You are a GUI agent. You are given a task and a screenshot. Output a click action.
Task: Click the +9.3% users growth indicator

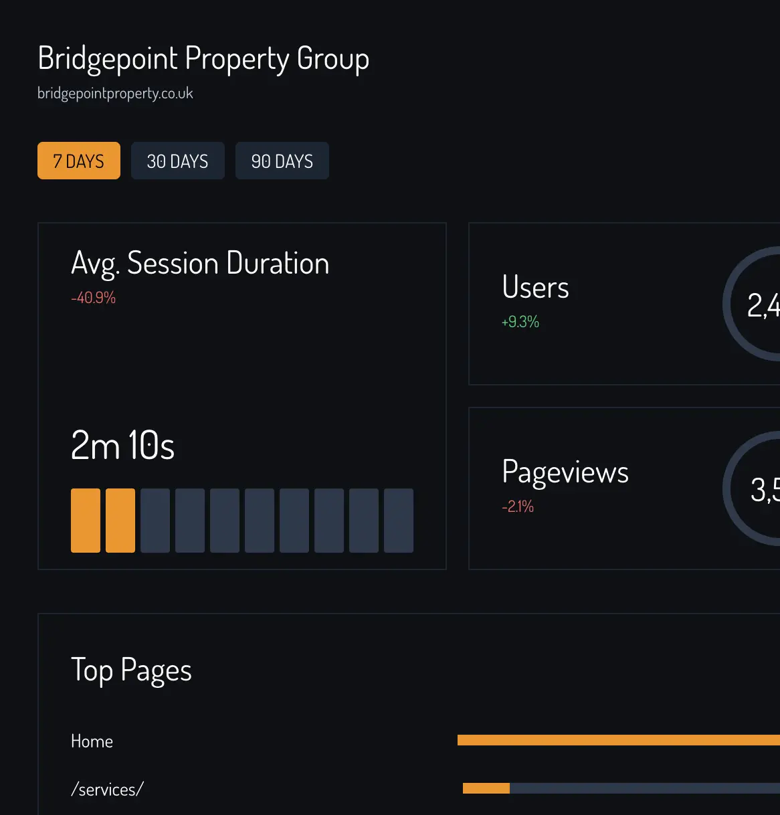click(x=520, y=322)
